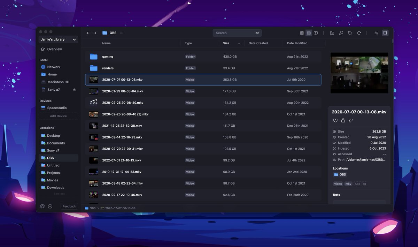Open Documents location in sidebar
418x247 pixels.
[x=59, y=143]
